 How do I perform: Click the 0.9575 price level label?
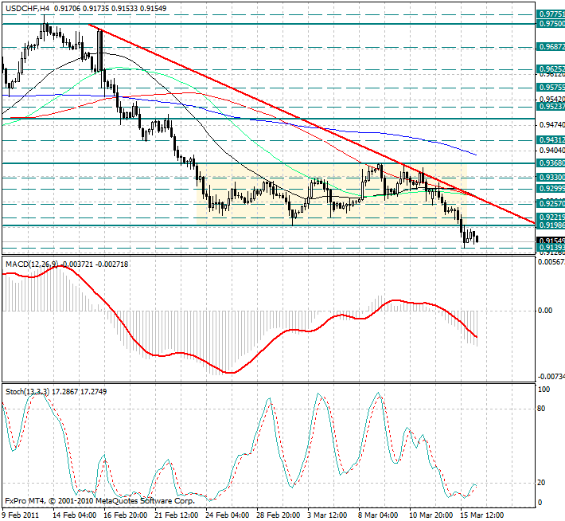click(x=551, y=88)
